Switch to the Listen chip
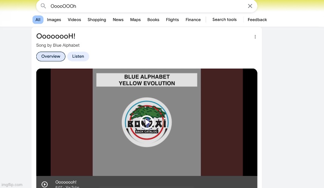The image size is (324, 188). point(78,57)
